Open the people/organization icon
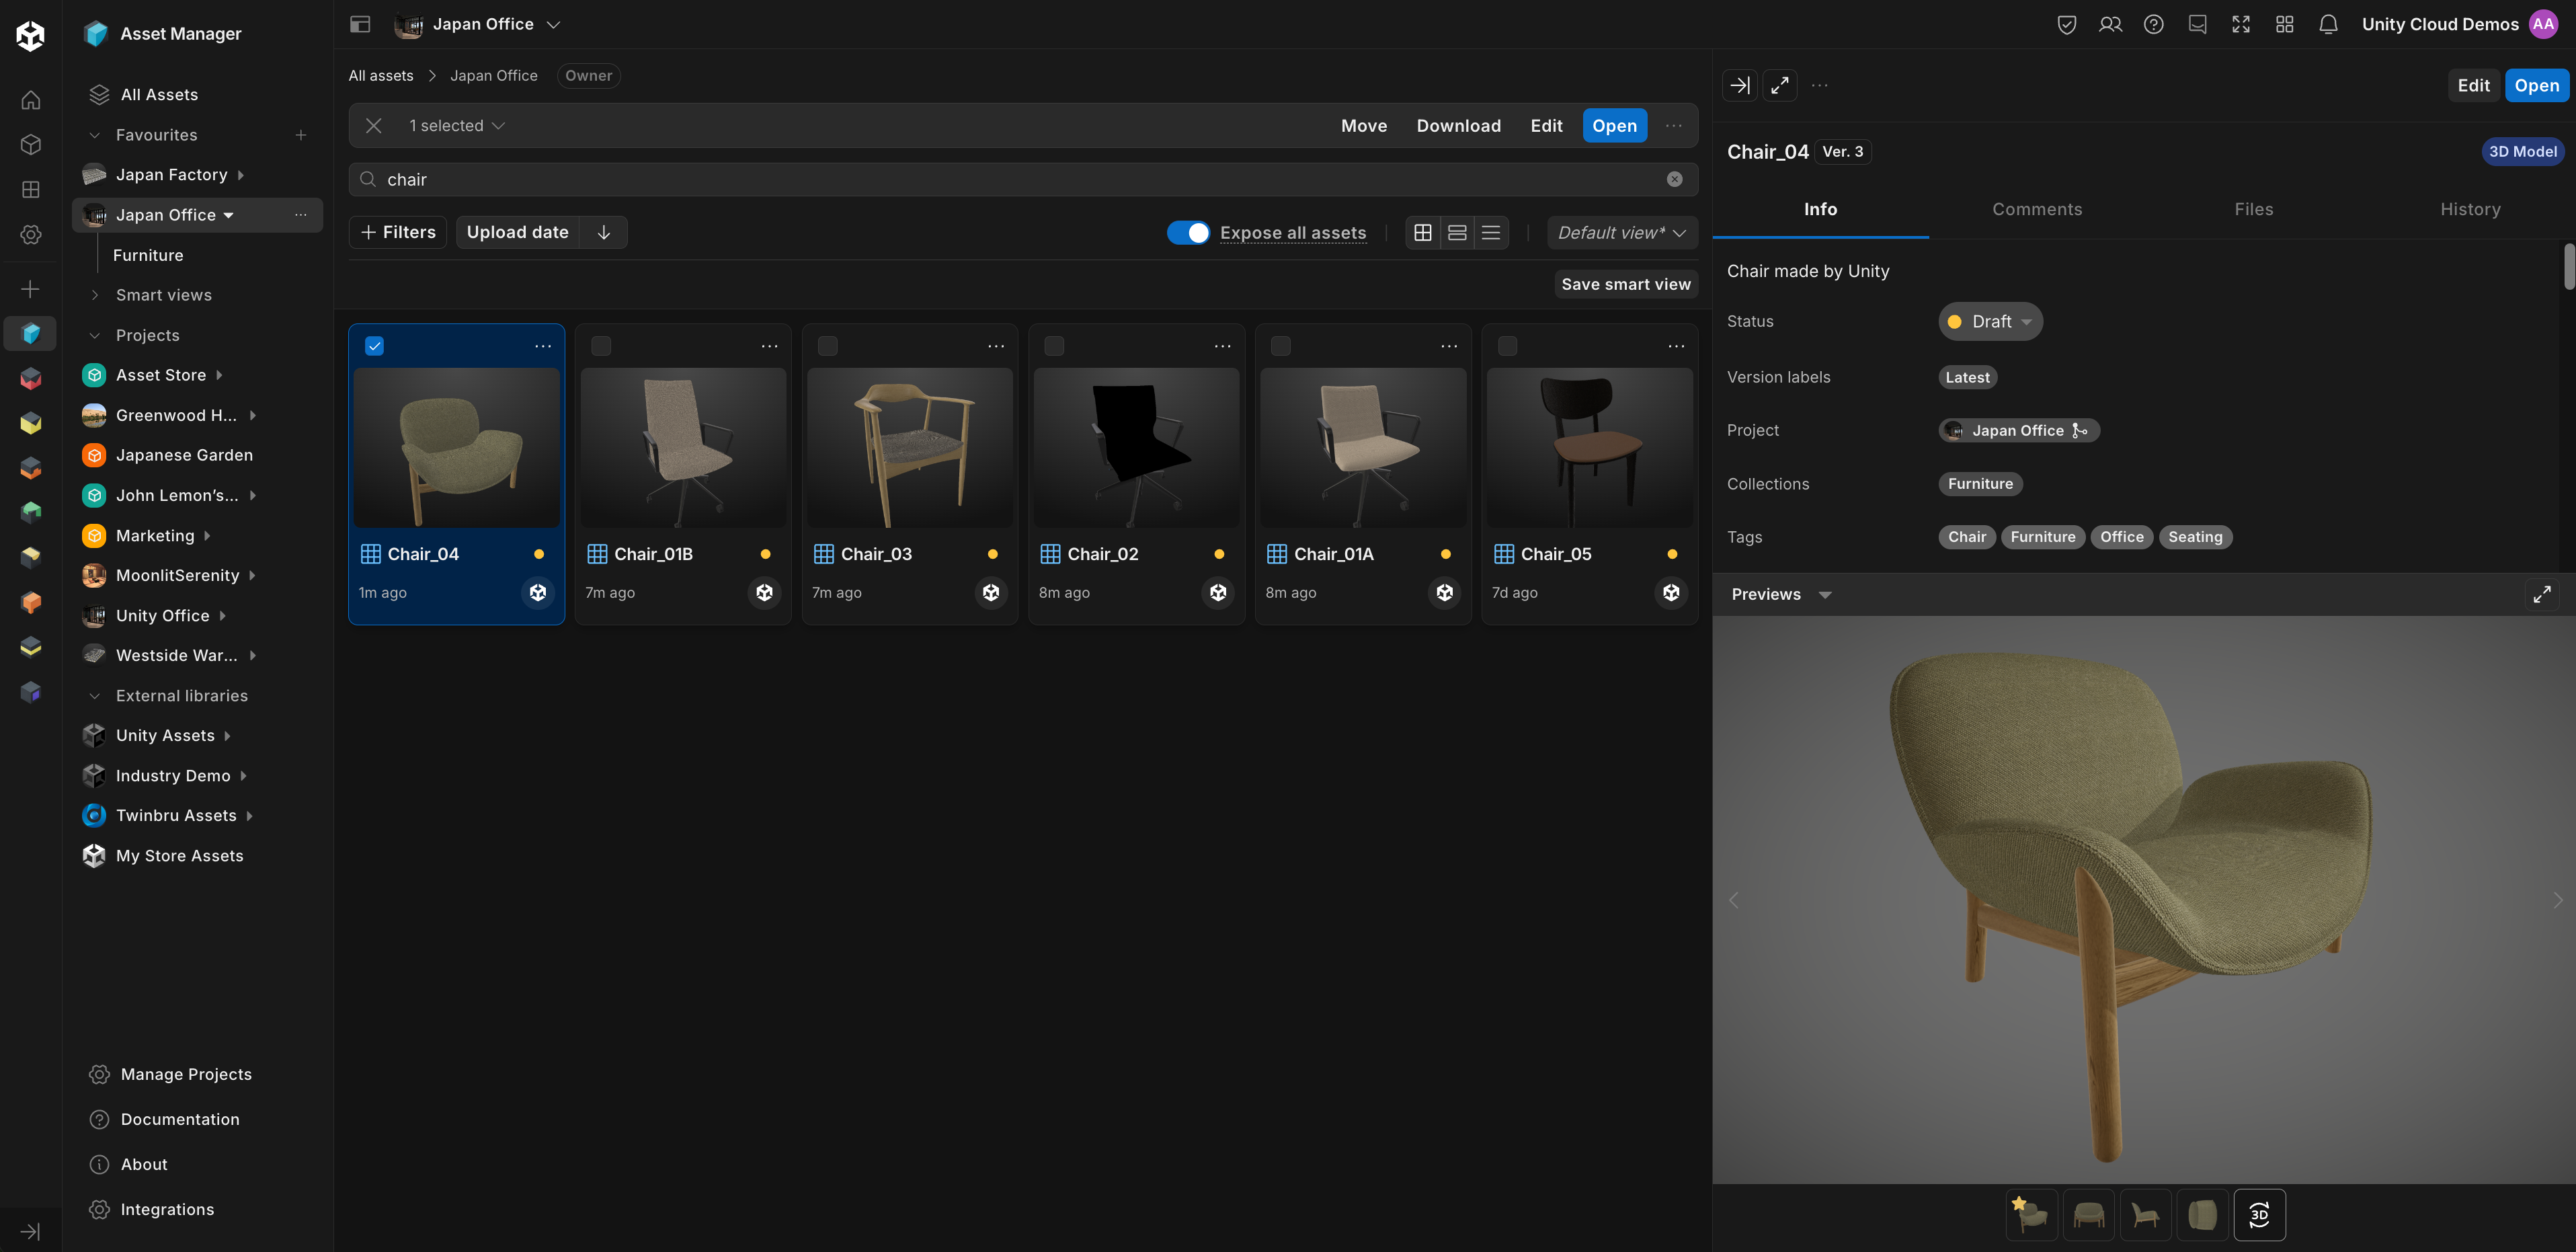The height and width of the screenshot is (1252, 2576). pos(2110,24)
